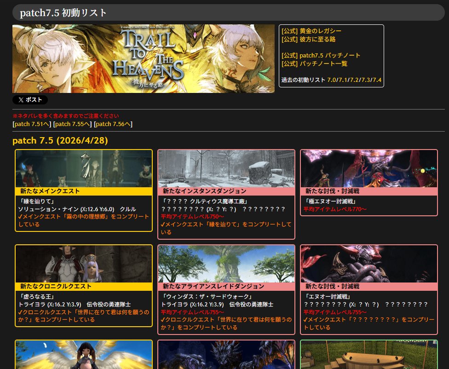Screen dimensions: 449x369
Task: Open the [公式] 黄金のレガシー link
Action: 311,31
